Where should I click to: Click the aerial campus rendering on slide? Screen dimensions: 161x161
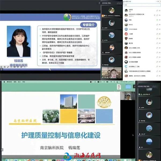click(51, 116)
